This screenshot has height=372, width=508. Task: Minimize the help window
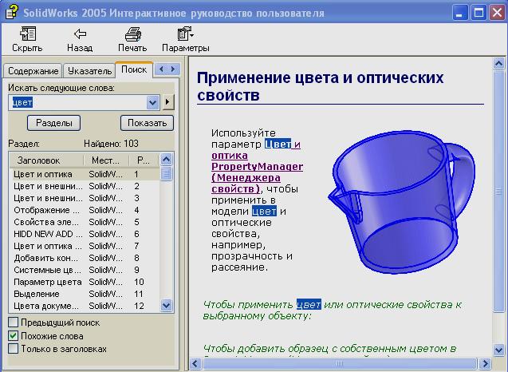coord(460,13)
